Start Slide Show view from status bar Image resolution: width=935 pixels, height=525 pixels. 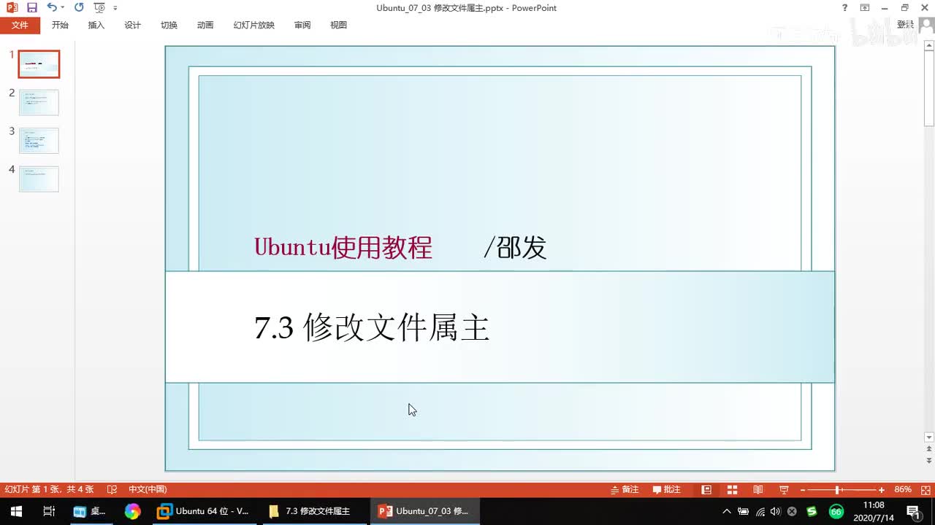point(784,489)
